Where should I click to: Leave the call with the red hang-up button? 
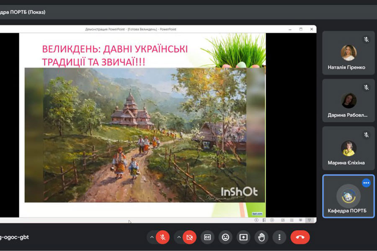300,237
